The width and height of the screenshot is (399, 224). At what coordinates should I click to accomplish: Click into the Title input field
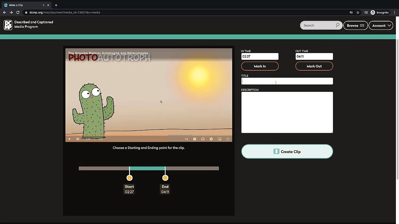[x=287, y=81]
